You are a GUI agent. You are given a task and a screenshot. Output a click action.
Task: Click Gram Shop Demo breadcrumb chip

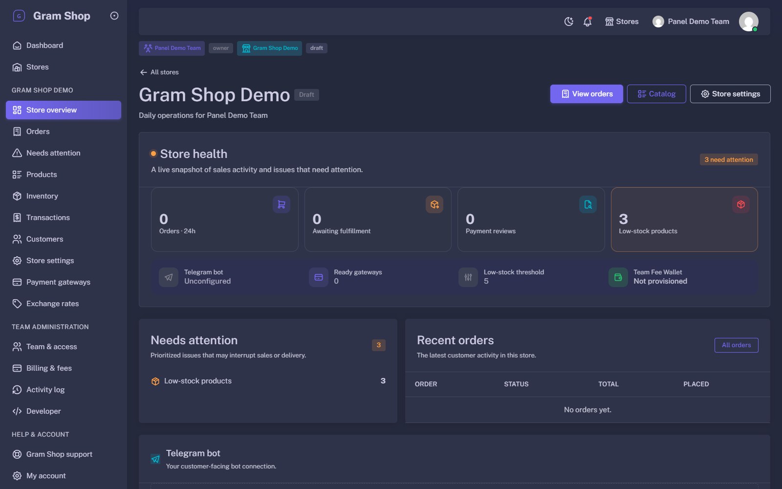269,48
